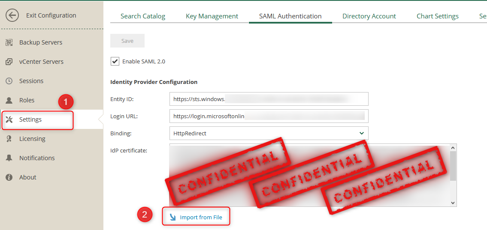Focus the Login URL input field
The image size is (487, 230).
point(269,116)
